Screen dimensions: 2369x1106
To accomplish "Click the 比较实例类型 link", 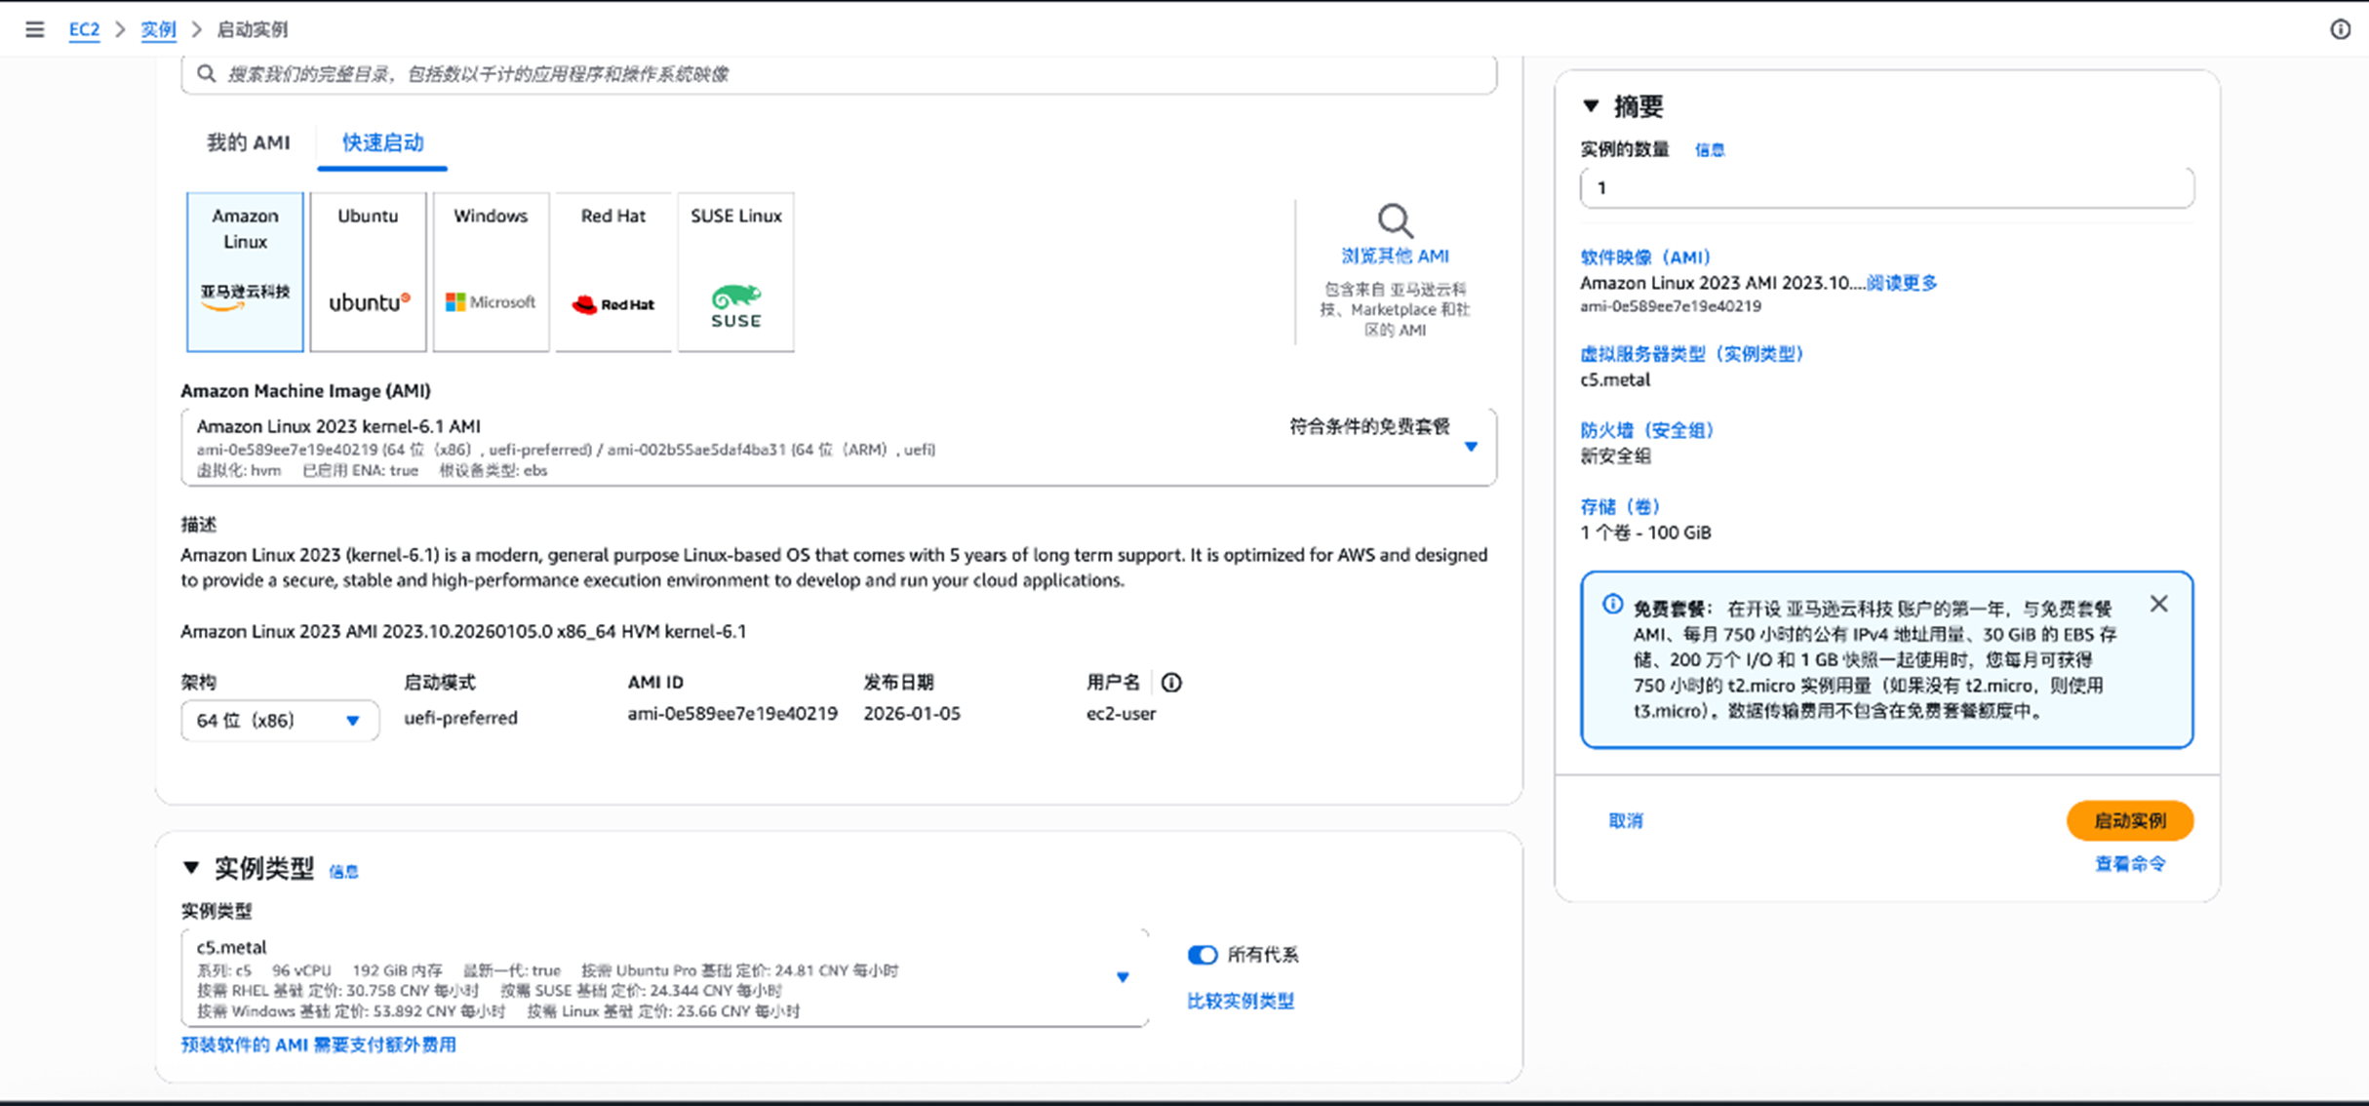I will click(x=1240, y=1001).
